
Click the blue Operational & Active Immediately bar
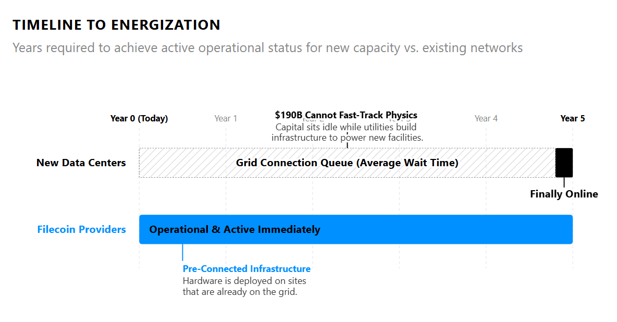356,229
